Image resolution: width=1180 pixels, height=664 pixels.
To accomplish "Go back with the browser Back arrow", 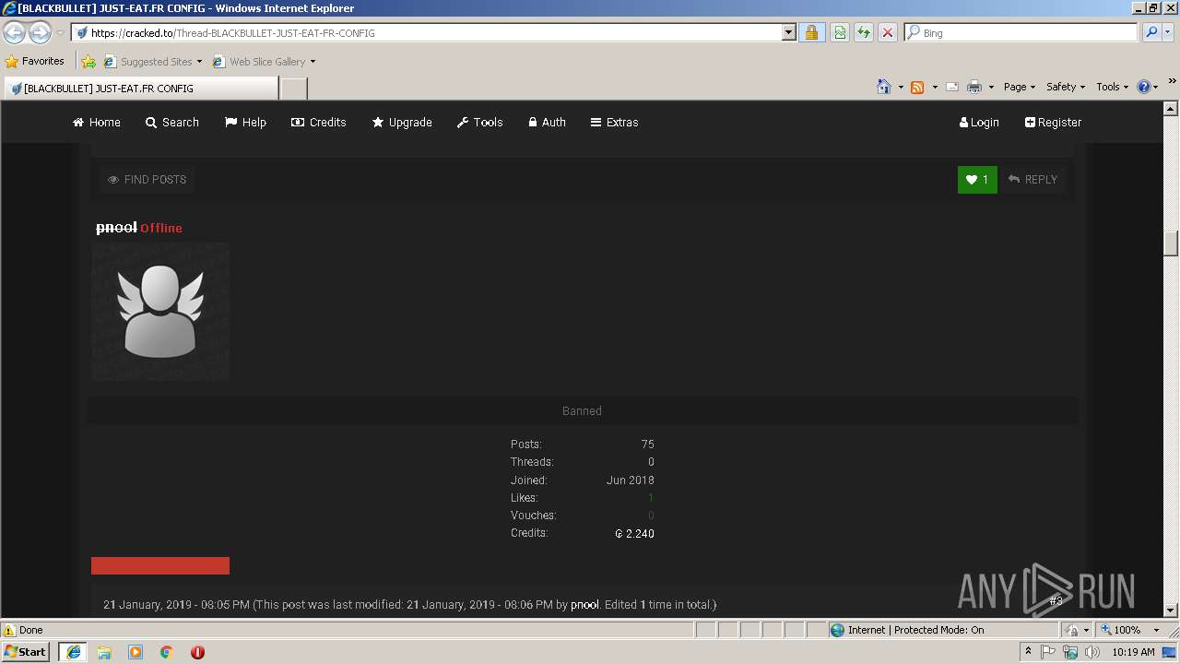I will [x=14, y=33].
